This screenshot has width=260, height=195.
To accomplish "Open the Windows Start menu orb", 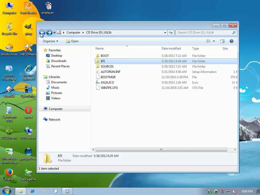I will coord(7,191).
